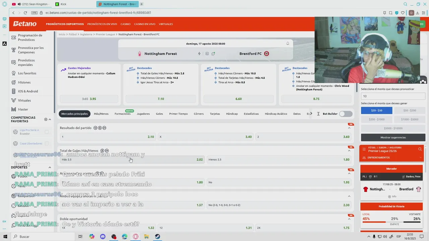This screenshot has height=241, width=429.
Task: Pick the 7.10 Bet Builder Destacados odds
Action: (161, 99)
